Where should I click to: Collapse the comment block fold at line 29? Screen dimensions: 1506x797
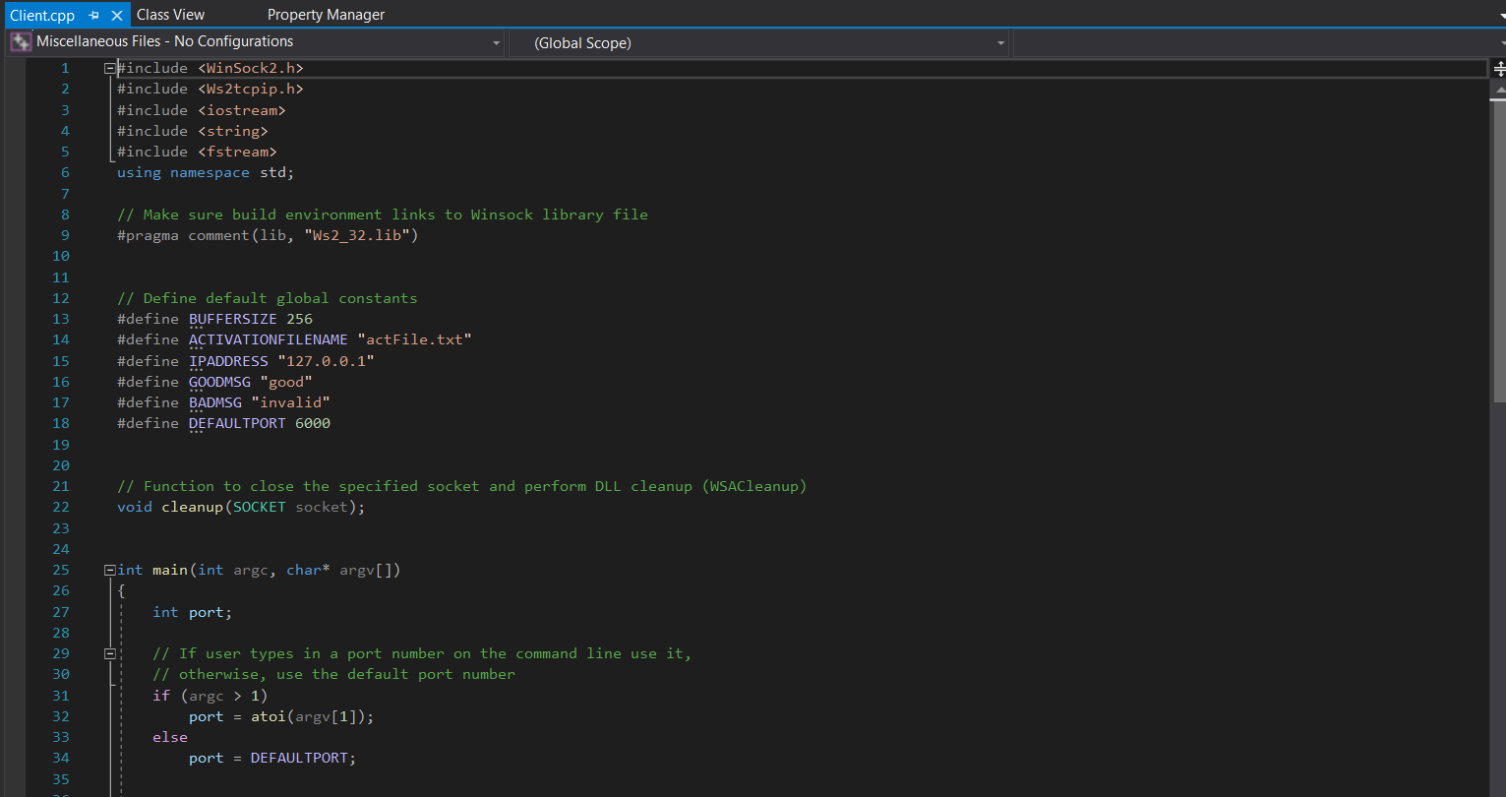click(x=108, y=652)
